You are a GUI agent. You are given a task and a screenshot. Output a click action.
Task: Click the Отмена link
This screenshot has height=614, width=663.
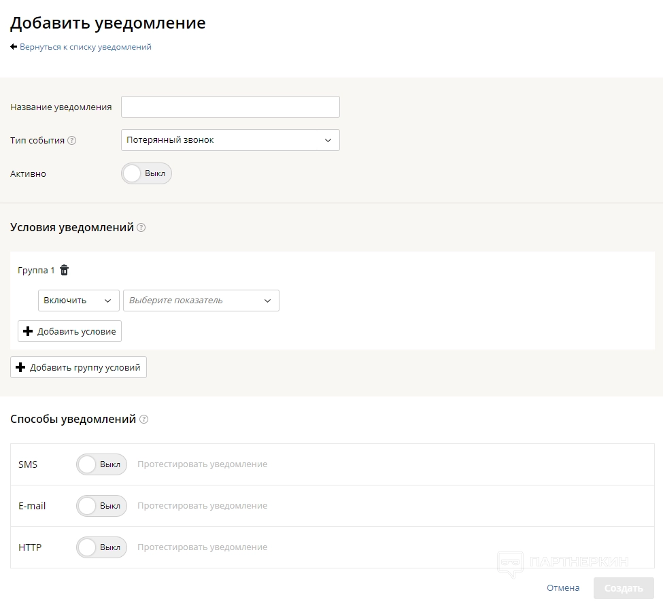point(563,588)
